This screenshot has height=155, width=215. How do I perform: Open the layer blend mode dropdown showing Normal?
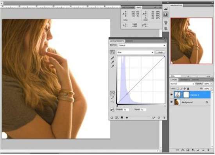coord(182,84)
